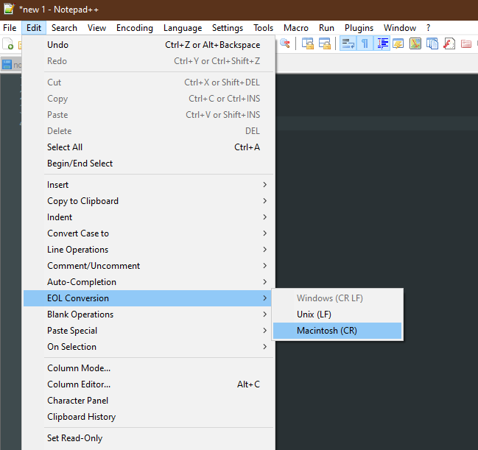Click the EOL Conversion submenu entry
The width and height of the screenshot is (478, 450).
coord(149,298)
